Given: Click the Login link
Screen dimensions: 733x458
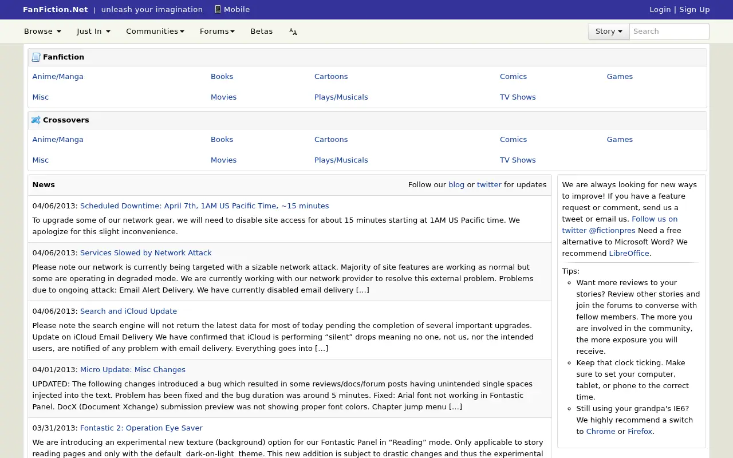Looking at the screenshot, I should (660, 9).
